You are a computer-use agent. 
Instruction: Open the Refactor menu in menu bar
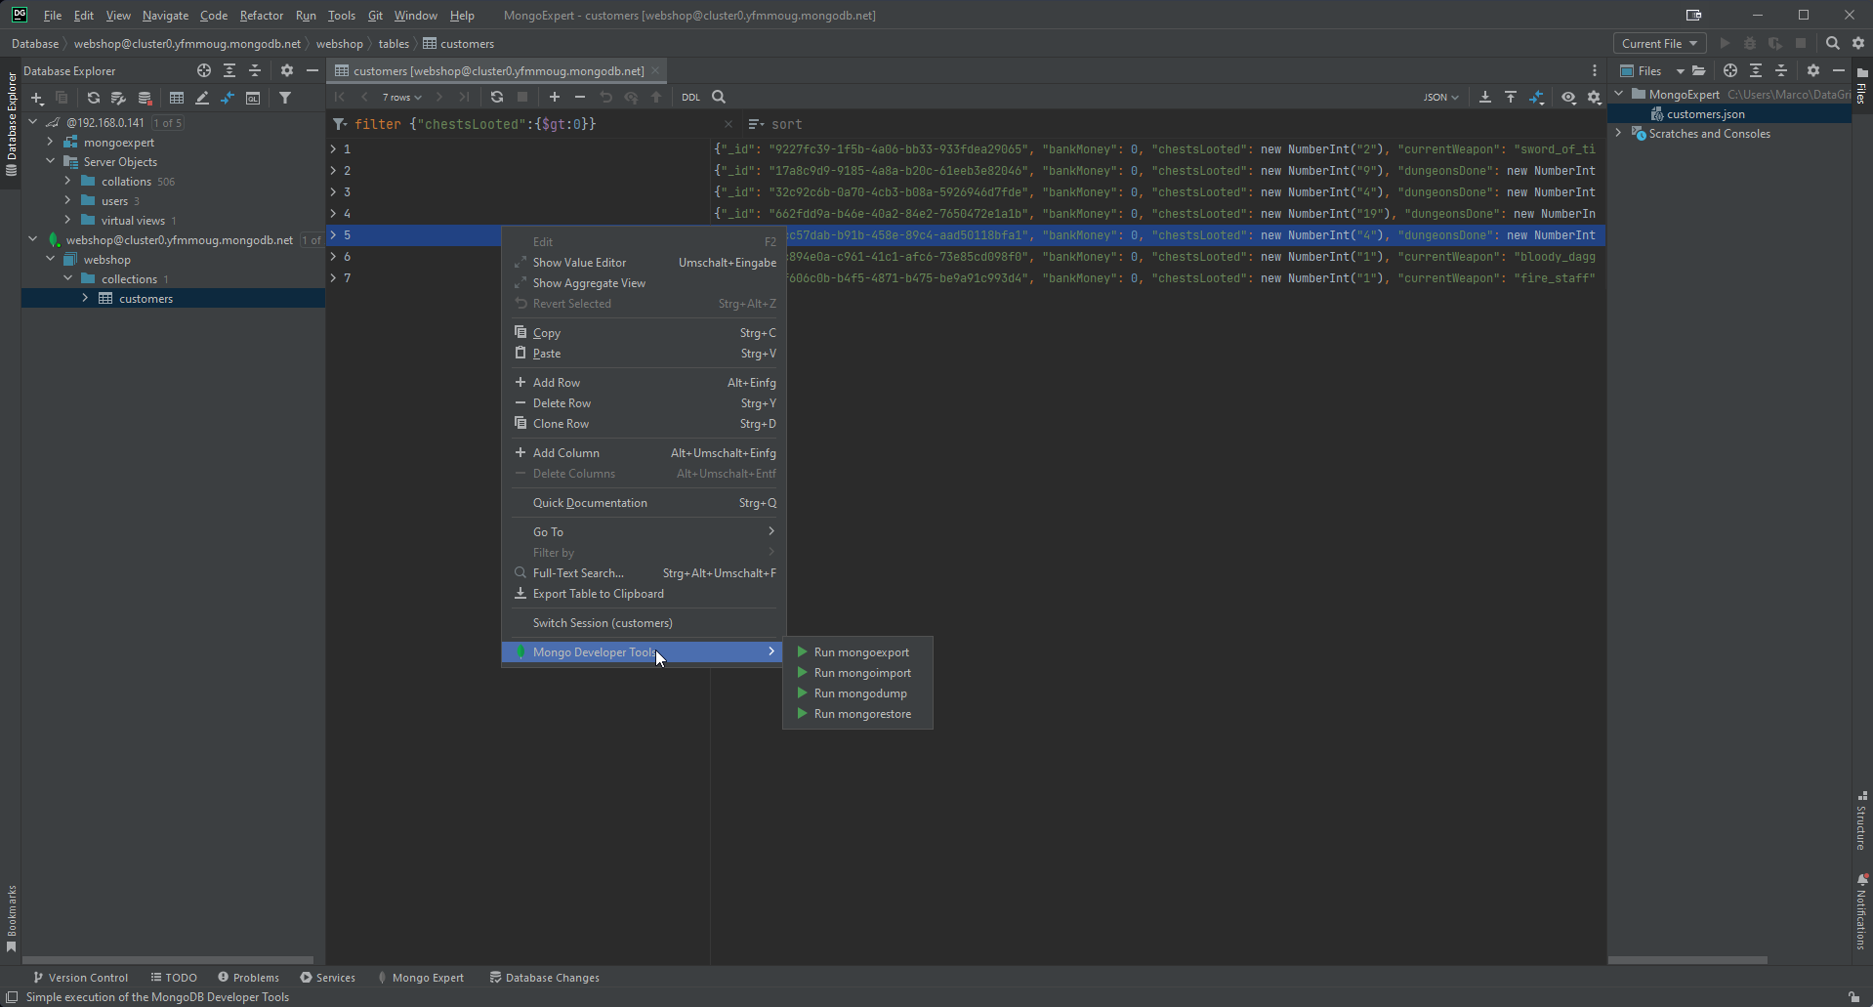[261, 15]
